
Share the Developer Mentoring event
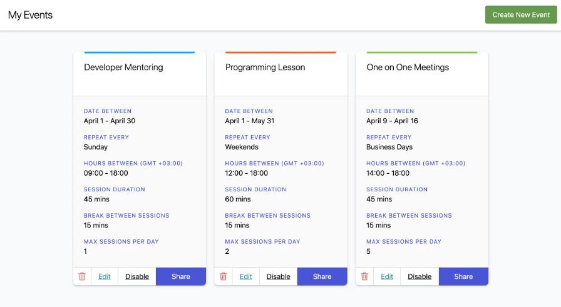coord(181,276)
